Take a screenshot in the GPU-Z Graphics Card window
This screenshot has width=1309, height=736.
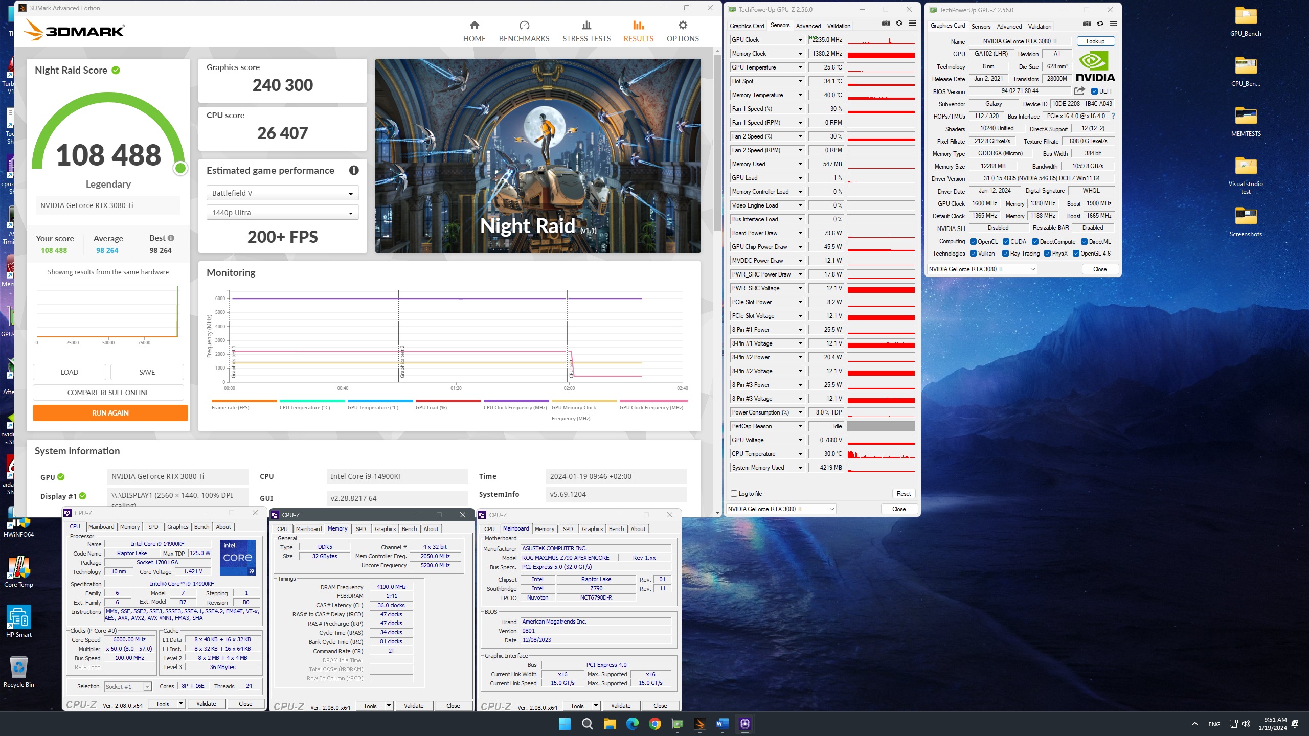1087,24
